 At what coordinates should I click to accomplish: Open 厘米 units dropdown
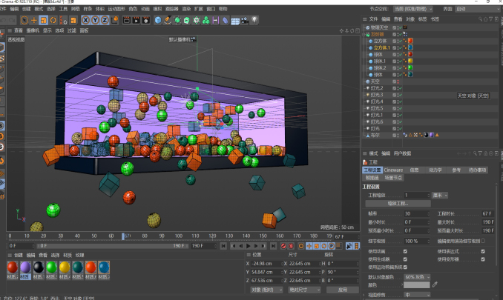440,196
